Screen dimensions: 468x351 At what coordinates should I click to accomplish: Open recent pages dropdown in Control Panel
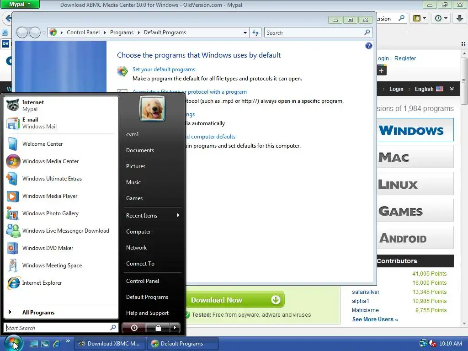(44, 32)
